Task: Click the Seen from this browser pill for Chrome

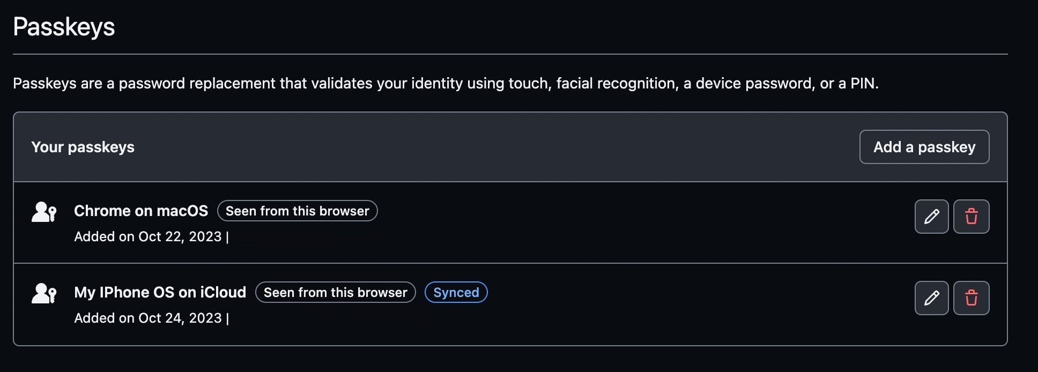Action: point(298,211)
